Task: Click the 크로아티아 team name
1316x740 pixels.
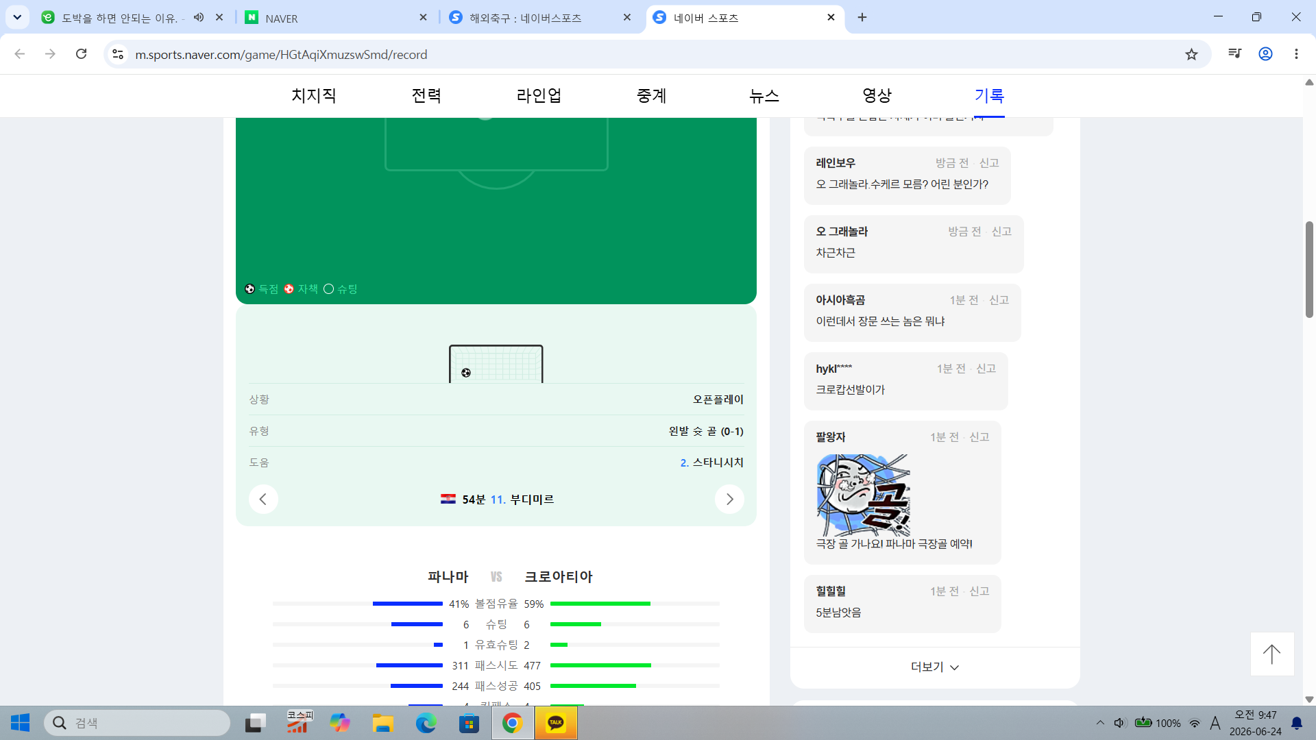Action: pyautogui.click(x=559, y=577)
